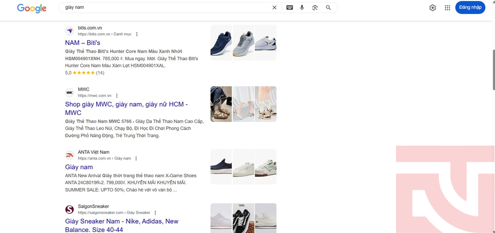Screen dimensions: 495x233
Task: View SaigonSneaker white sneaker thumbnail
Action: [x=221, y=218]
